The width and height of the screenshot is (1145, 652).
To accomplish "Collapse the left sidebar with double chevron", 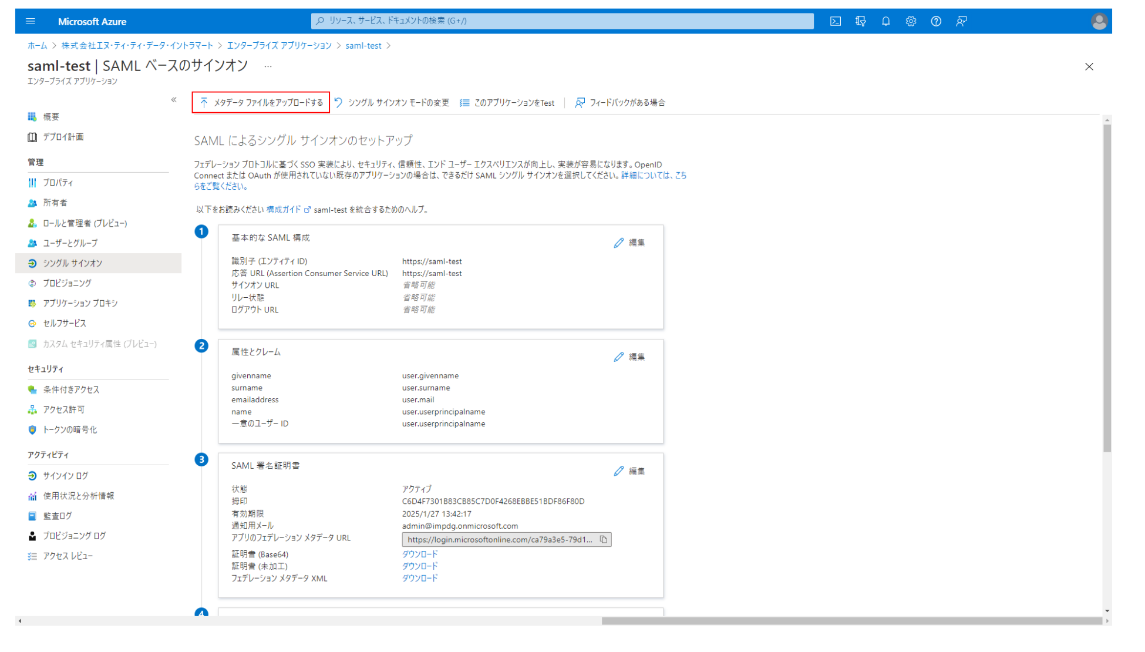I will pos(174,99).
